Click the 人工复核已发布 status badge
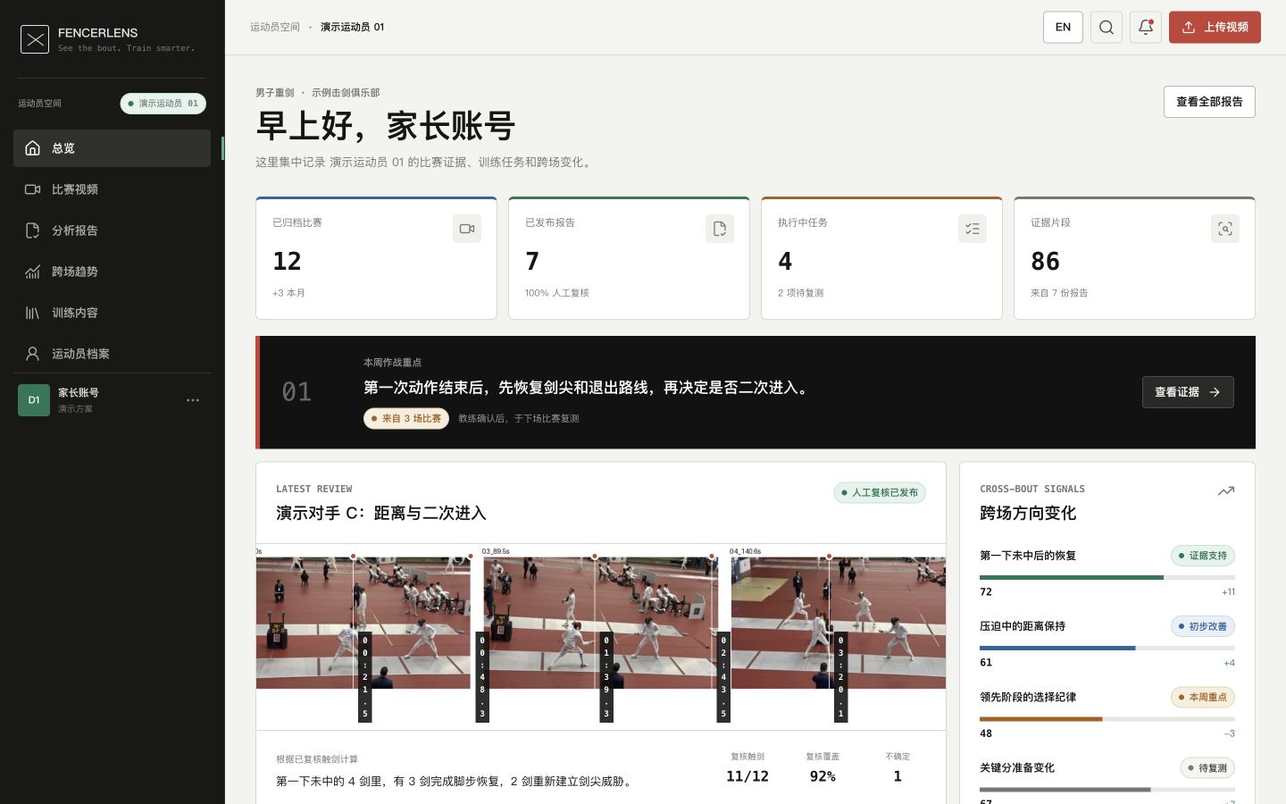1286x804 pixels. pos(880,492)
